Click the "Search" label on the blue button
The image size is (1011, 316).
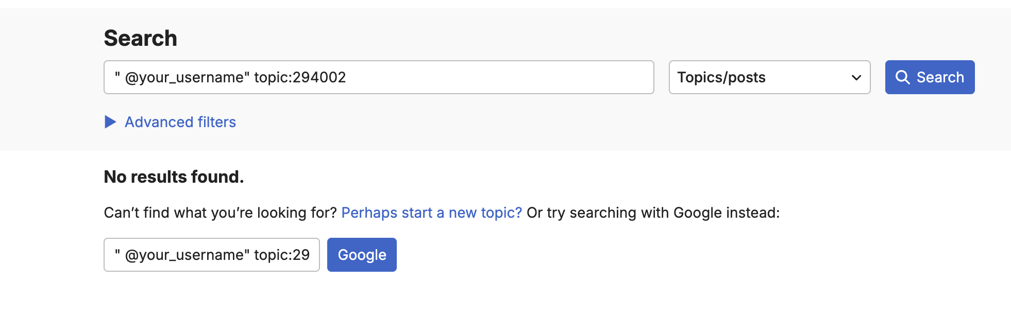pyautogui.click(x=940, y=77)
